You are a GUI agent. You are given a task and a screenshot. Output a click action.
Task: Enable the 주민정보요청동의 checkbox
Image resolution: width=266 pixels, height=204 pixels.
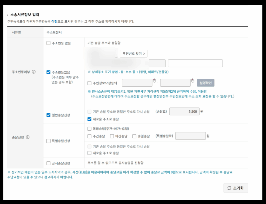89,83
